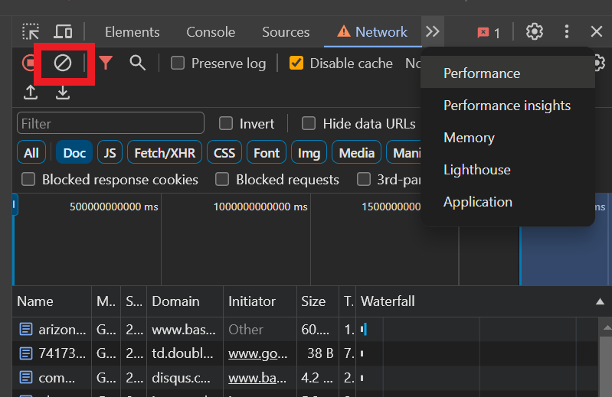Click the Filter text input field

pos(110,123)
